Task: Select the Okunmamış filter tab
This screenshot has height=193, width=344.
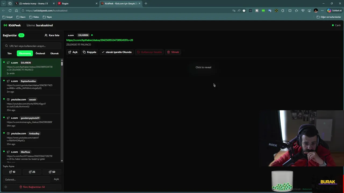Action: click(x=25, y=53)
